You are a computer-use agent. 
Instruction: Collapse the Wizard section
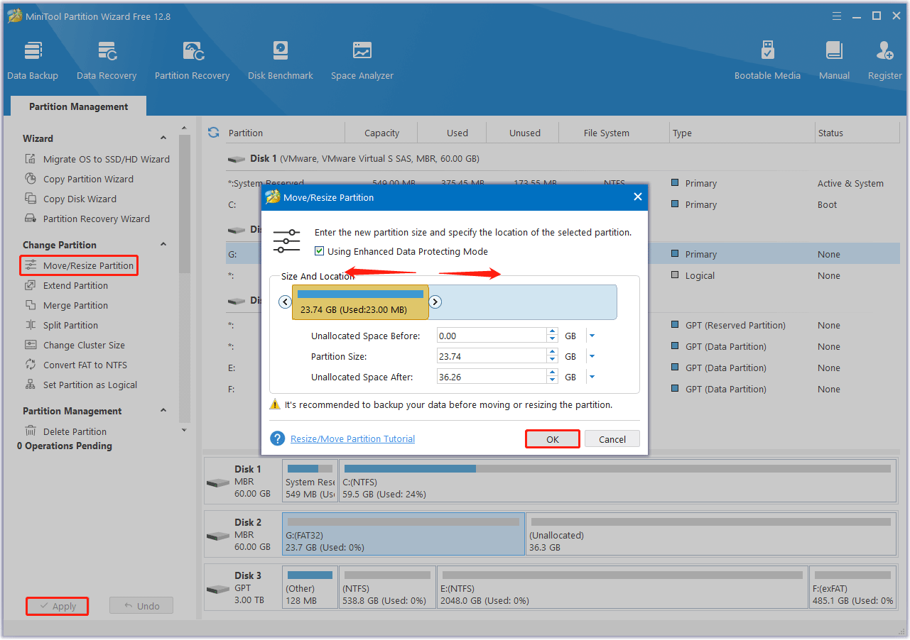163,138
